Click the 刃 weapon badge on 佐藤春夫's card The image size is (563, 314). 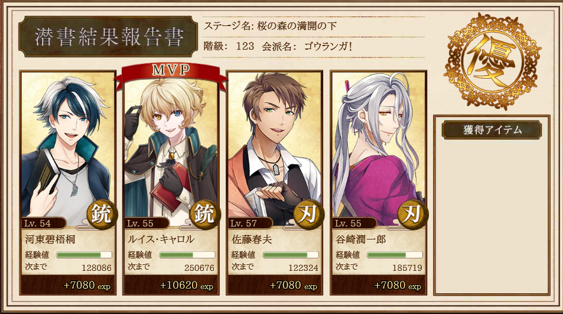pos(308,215)
